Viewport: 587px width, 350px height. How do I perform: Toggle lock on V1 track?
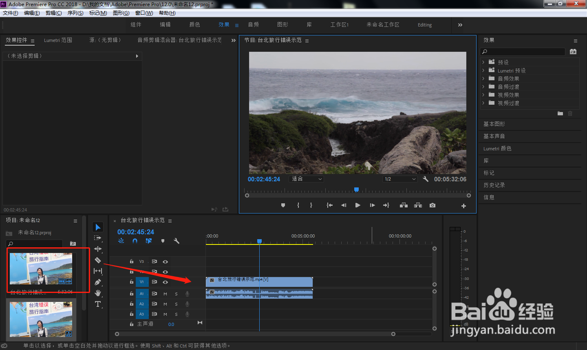pyautogui.click(x=132, y=282)
